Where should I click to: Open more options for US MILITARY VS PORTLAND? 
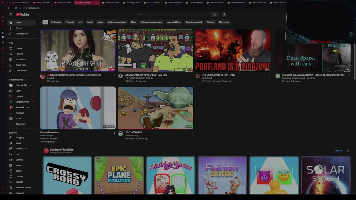[x=269, y=75]
